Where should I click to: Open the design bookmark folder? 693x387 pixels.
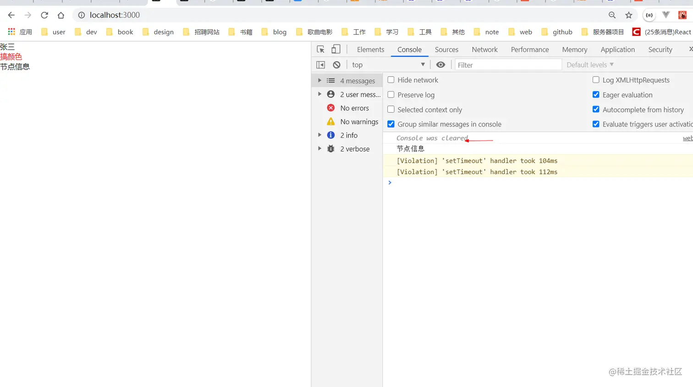[158, 32]
